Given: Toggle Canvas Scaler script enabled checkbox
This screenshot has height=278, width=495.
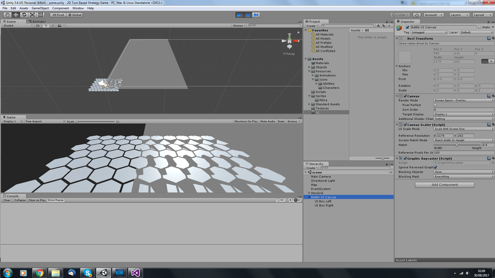Looking at the screenshot, I should click(x=405, y=125).
